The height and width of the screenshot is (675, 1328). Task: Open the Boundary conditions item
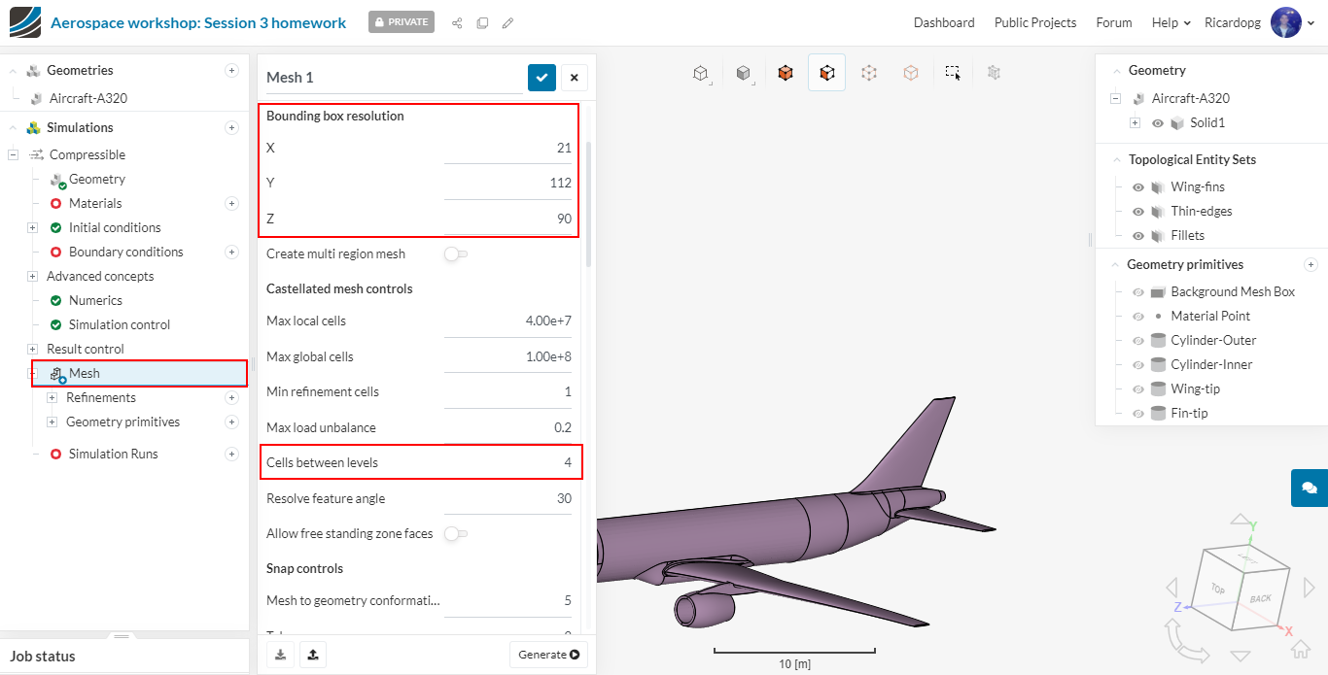126,252
